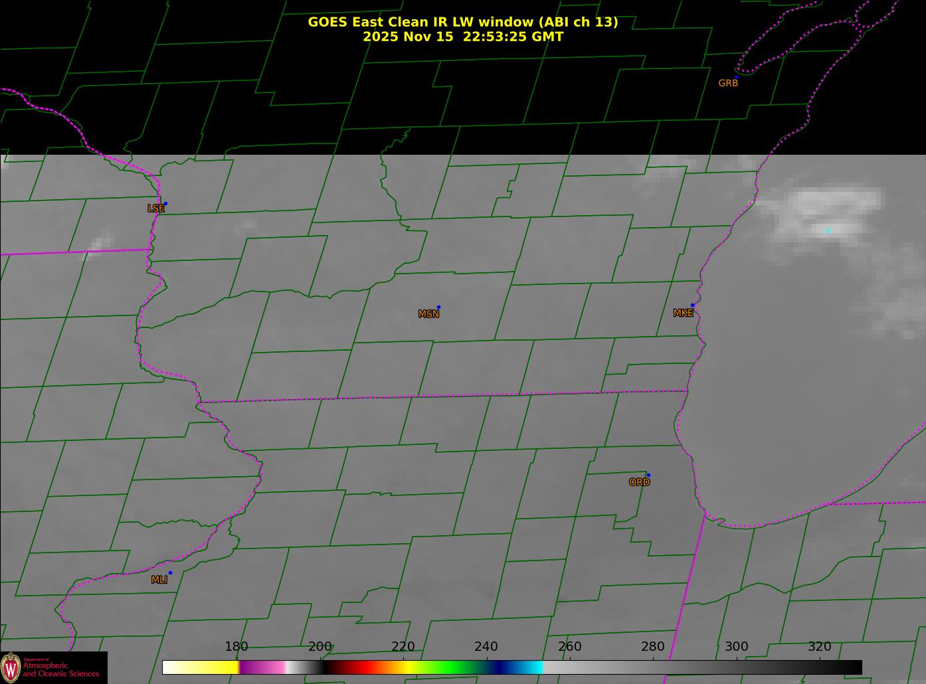Pick the yellow segment of the colorbar
This screenshot has height=684, width=926.
213,667
